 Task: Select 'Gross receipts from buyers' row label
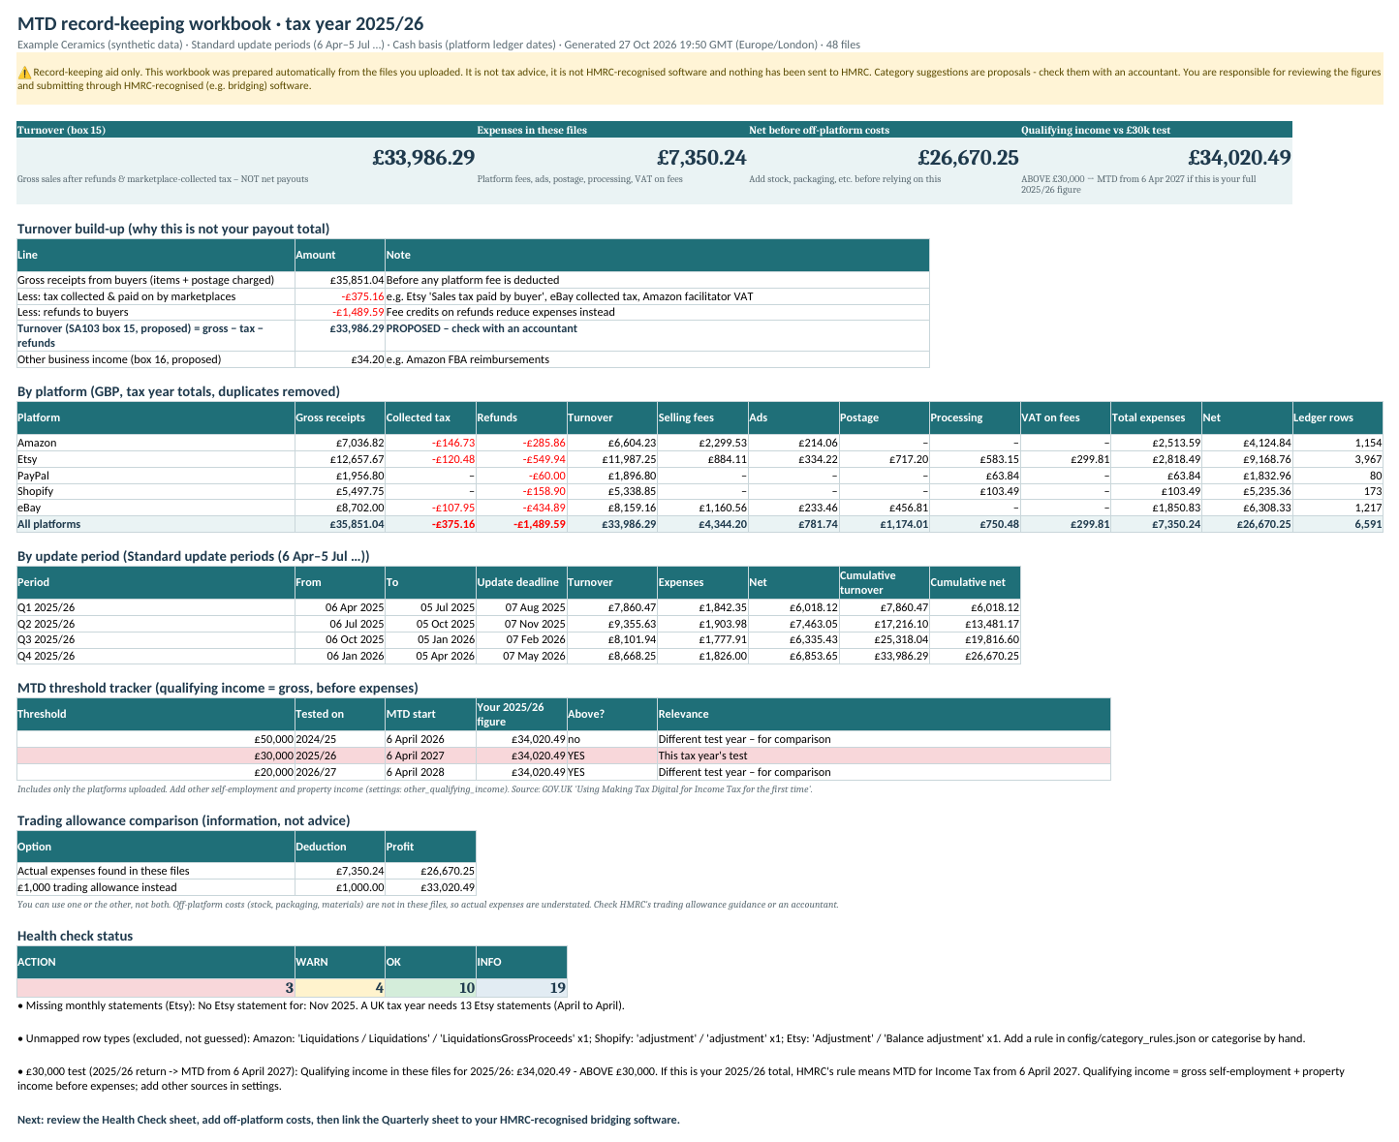156,280
